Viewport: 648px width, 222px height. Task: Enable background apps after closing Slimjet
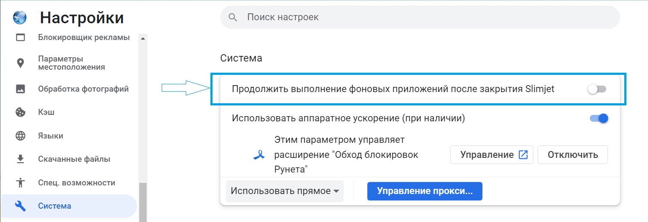598,89
